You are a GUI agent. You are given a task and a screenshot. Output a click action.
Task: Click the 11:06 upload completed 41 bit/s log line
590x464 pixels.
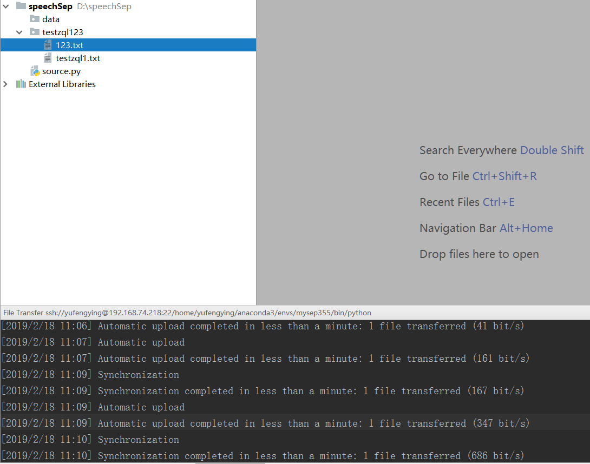[263, 326]
